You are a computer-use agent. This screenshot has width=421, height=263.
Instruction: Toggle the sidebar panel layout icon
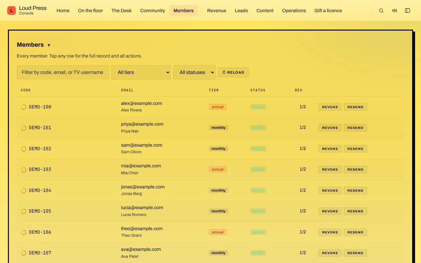(x=408, y=11)
